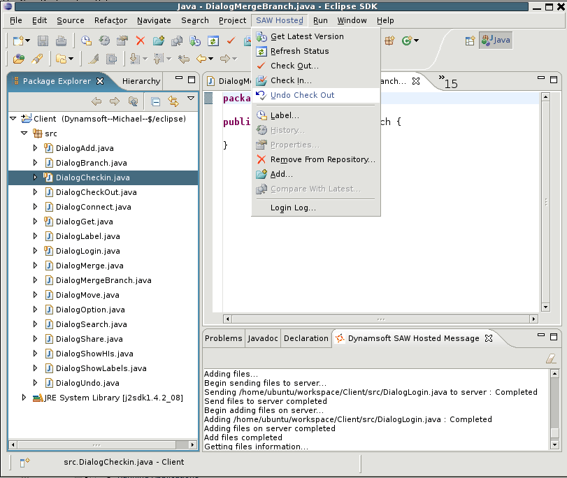567x478 pixels.
Task: Click the Open Perspective icon beside Java
Action: point(471,41)
